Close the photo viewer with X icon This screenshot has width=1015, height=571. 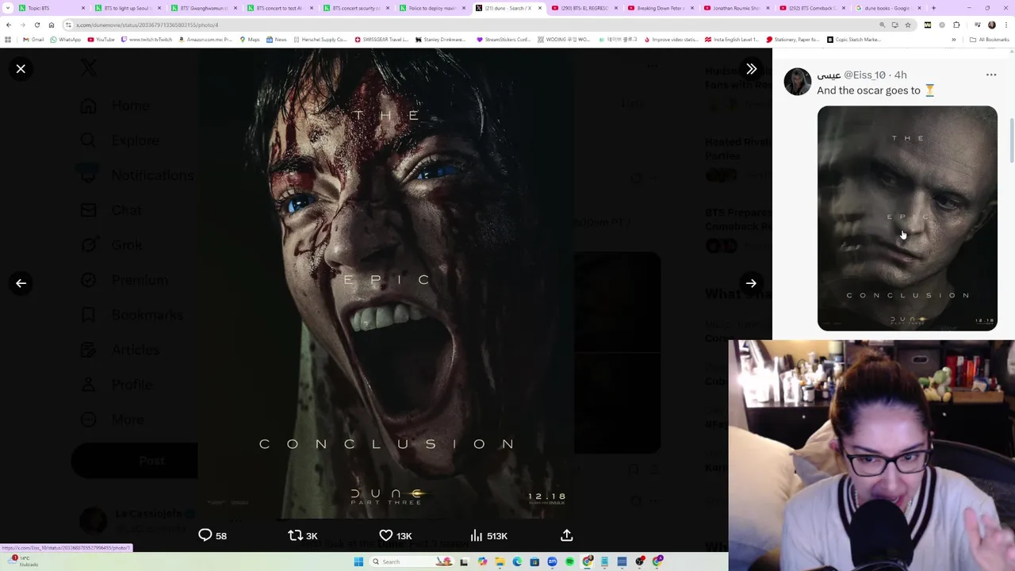click(21, 69)
